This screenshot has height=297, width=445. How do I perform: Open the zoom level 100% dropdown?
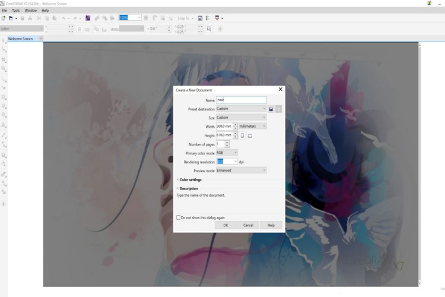click(x=139, y=18)
